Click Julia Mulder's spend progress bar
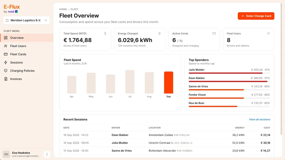The height and width of the screenshot is (160, 285). pyautogui.click(x=229, y=73)
